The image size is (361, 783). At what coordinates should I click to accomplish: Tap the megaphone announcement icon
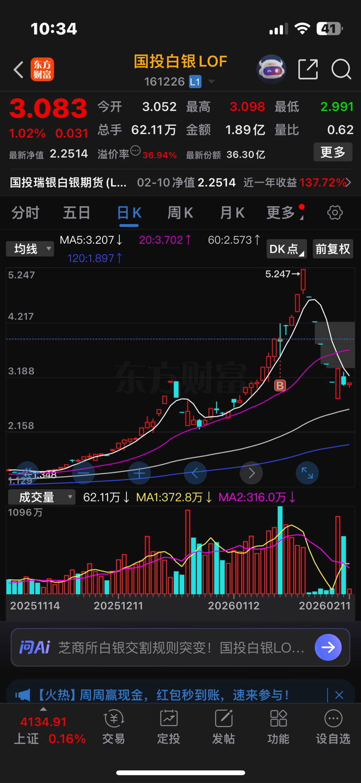(x=23, y=695)
